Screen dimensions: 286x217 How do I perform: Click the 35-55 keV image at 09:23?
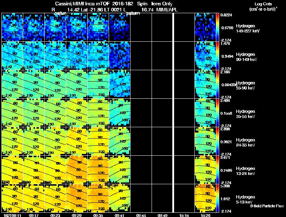(55, 113)
